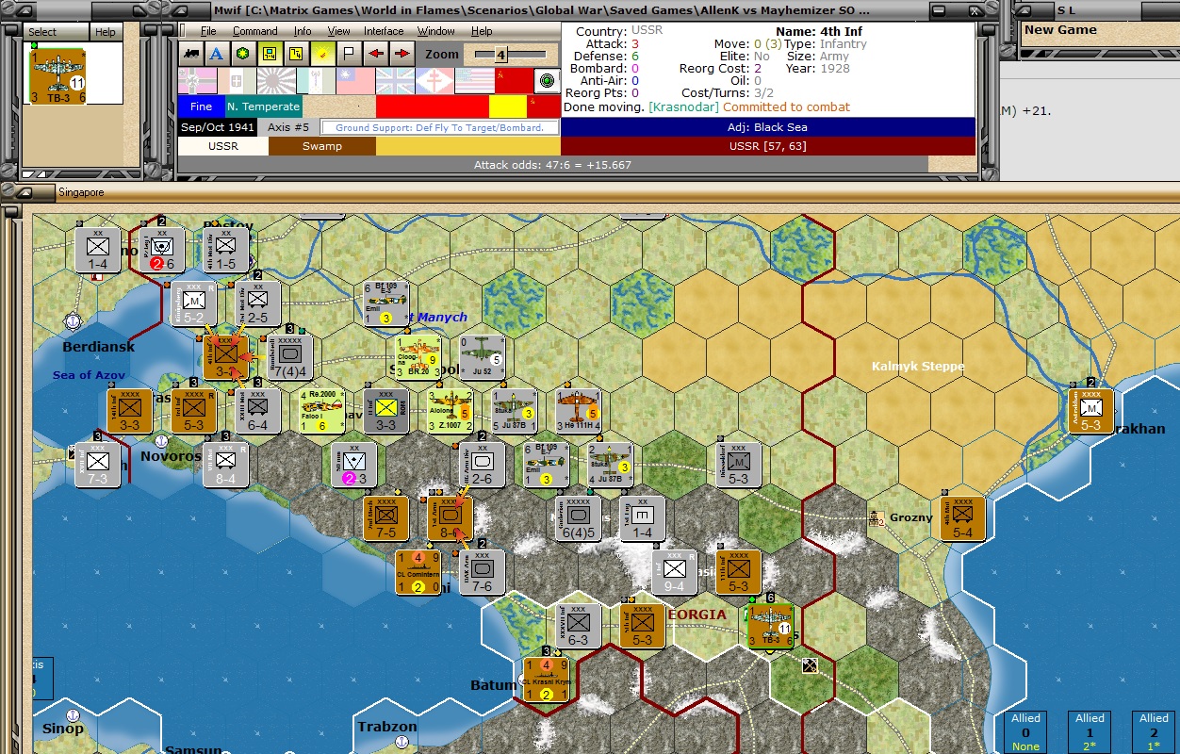
Task: Click the N. Temperate weather zone swatch
Action: click(263, 107)
